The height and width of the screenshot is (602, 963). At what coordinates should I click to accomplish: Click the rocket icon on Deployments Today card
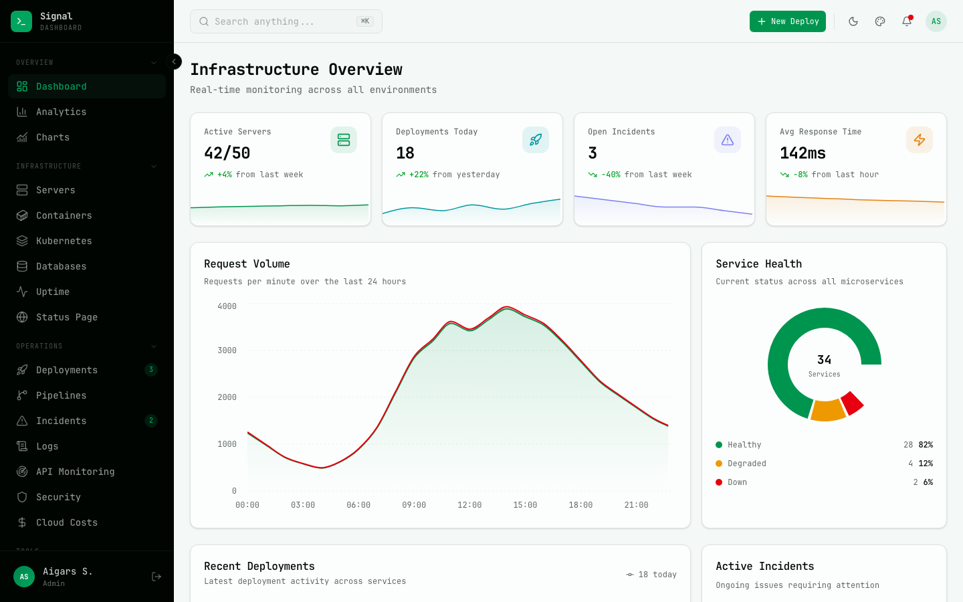point(535,140)
